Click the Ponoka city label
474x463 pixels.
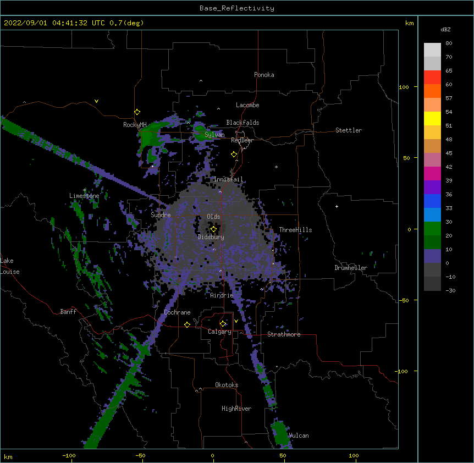coord(264,75)
